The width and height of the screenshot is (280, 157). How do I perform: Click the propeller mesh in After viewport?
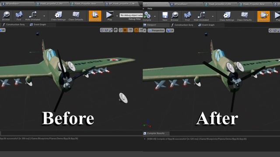[x=237, y=83]
